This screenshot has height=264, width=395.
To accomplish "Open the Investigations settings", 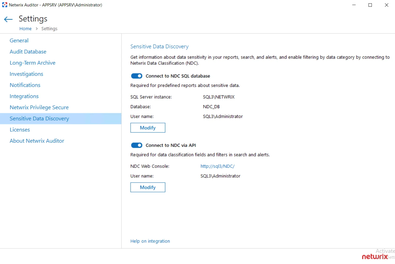I will coord(26,74).
